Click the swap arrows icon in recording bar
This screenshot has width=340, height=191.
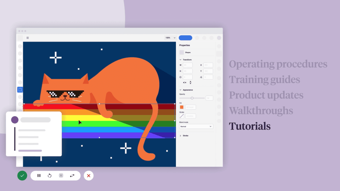(x=72, y=176)
